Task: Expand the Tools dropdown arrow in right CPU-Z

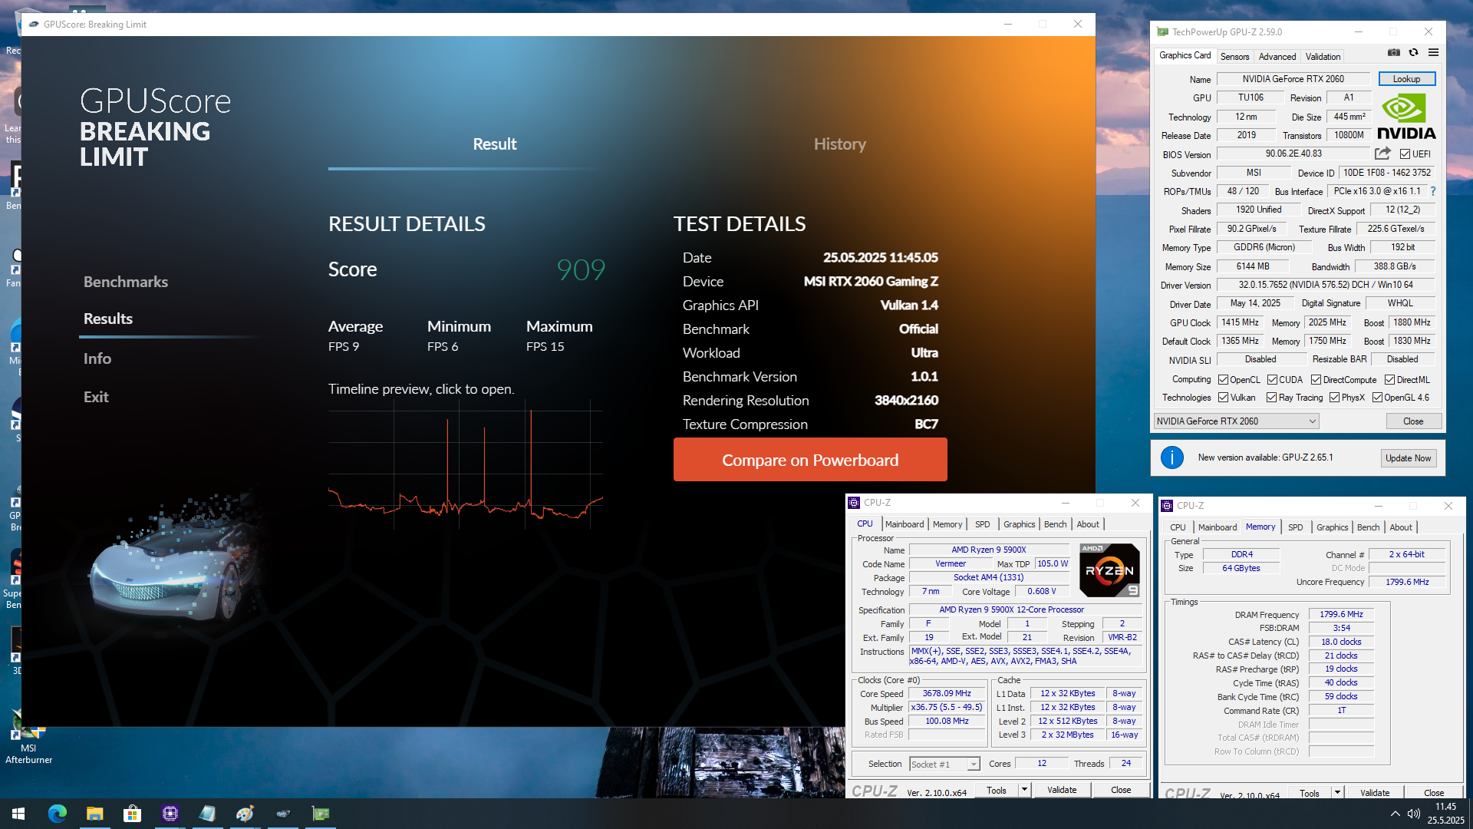Action: coord(1336,793)
